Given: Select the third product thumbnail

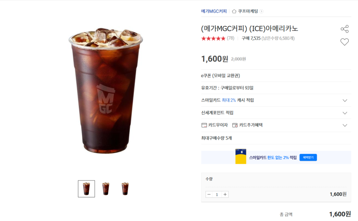Looking at the screenshot, I should [x=125, y=189].
